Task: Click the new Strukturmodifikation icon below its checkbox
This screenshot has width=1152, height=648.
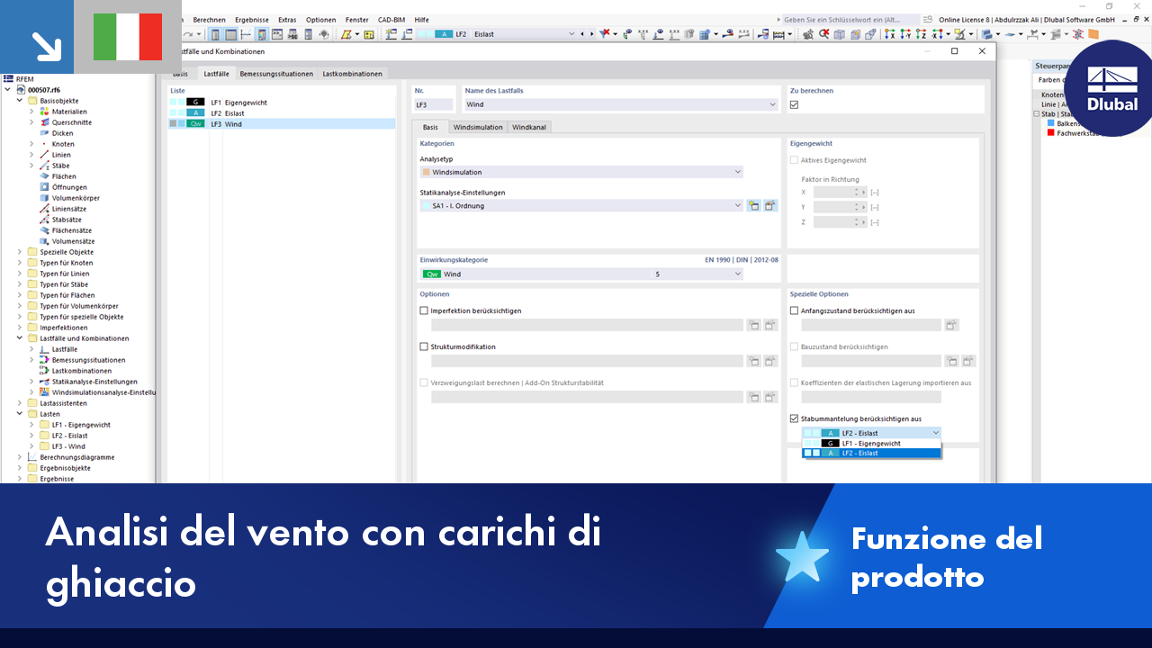Action: pyautogui.click(x=754, y=361)
